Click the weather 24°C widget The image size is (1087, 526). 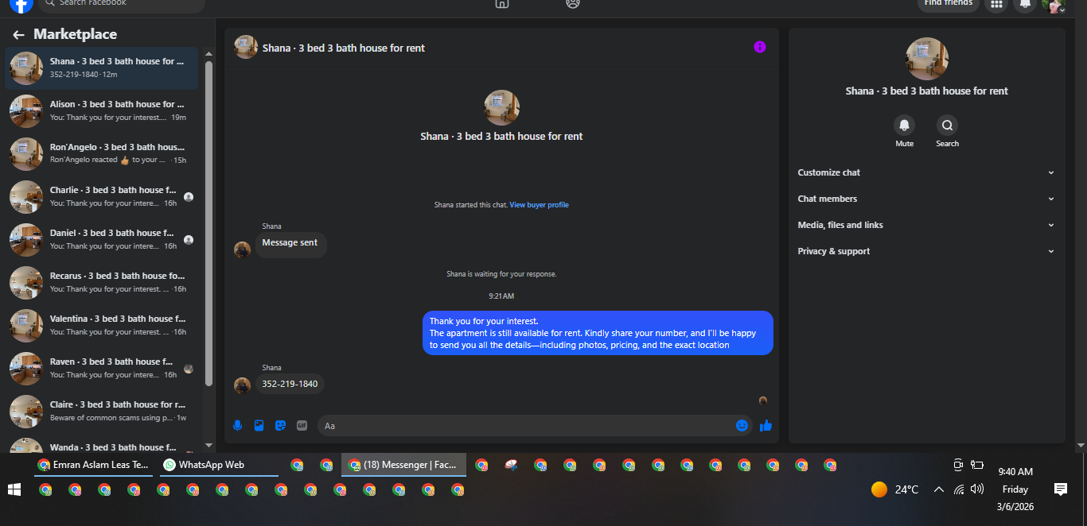point(894,489)
